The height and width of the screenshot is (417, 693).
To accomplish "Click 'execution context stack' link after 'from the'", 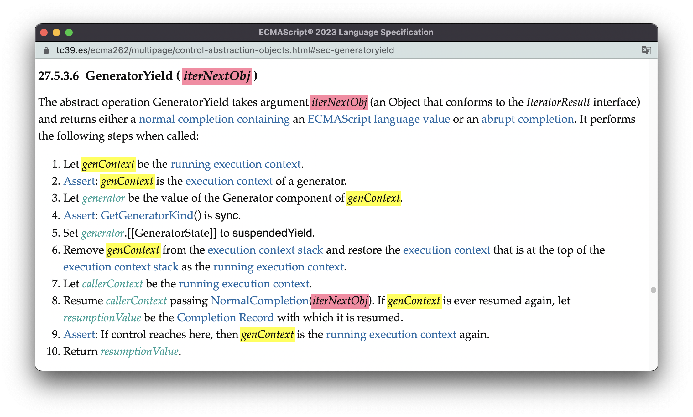I will tap(265, 250).
